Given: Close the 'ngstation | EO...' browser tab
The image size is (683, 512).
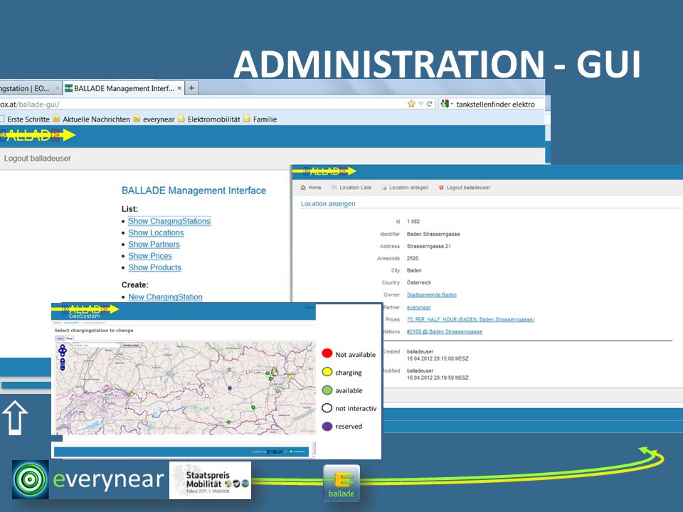Looking at the screenshot, I should [x=57, y=88].
